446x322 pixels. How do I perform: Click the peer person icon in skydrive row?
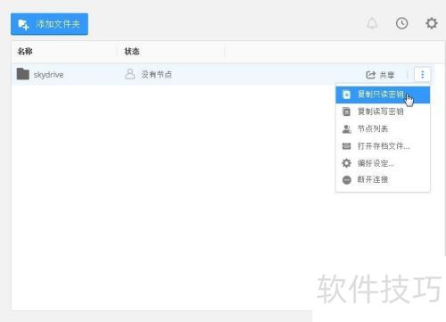click(130, 74)
